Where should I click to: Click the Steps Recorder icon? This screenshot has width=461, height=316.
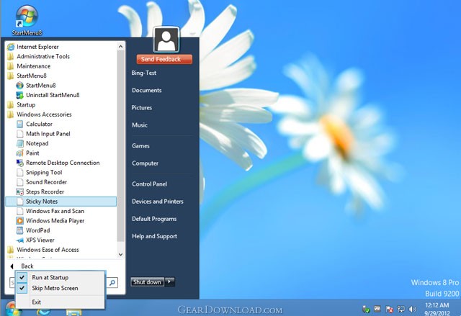pyautogui.click(x=20, y=191)
